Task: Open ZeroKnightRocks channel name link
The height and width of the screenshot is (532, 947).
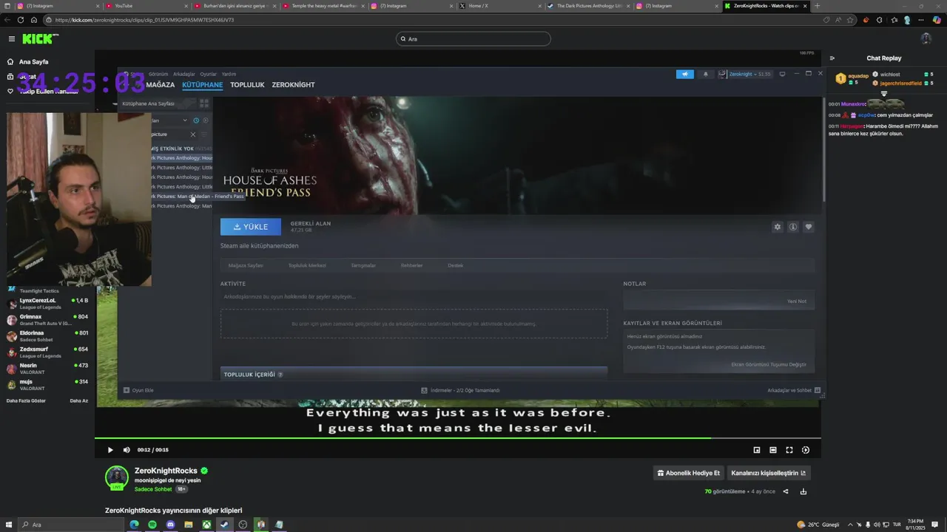Action: click(x=166, y=471)
